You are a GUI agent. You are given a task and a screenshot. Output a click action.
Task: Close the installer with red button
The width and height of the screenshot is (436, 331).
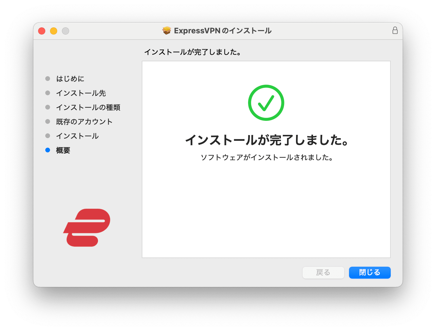[x=42, y=31]
